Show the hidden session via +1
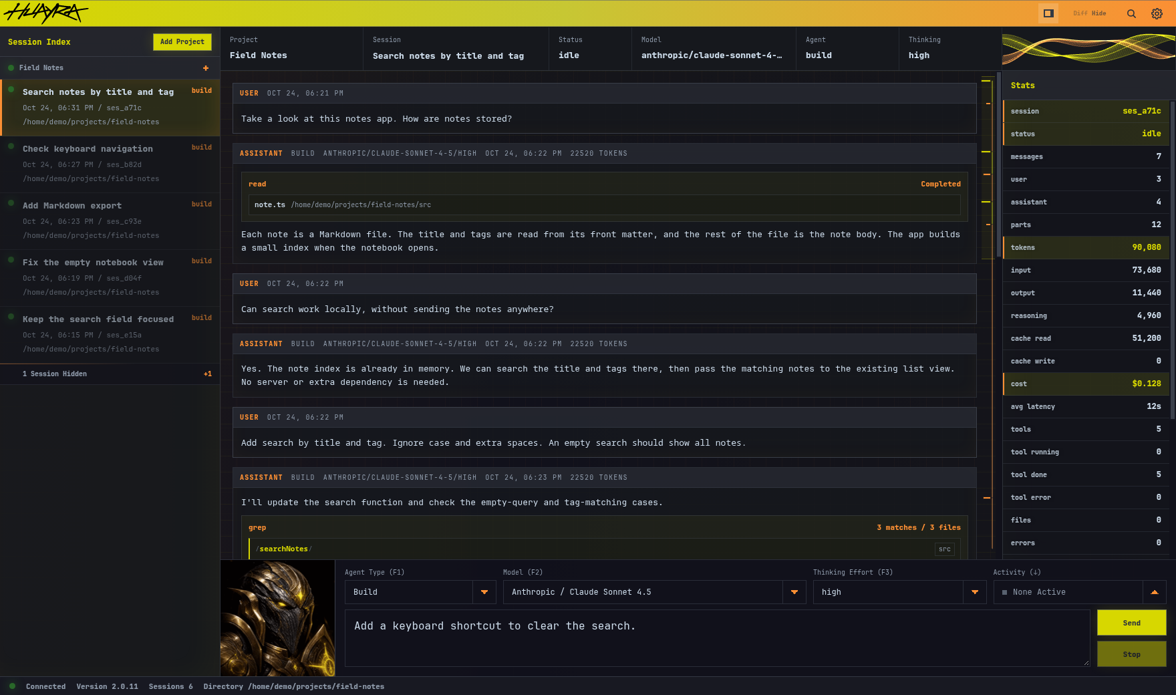 coord(208,374)
